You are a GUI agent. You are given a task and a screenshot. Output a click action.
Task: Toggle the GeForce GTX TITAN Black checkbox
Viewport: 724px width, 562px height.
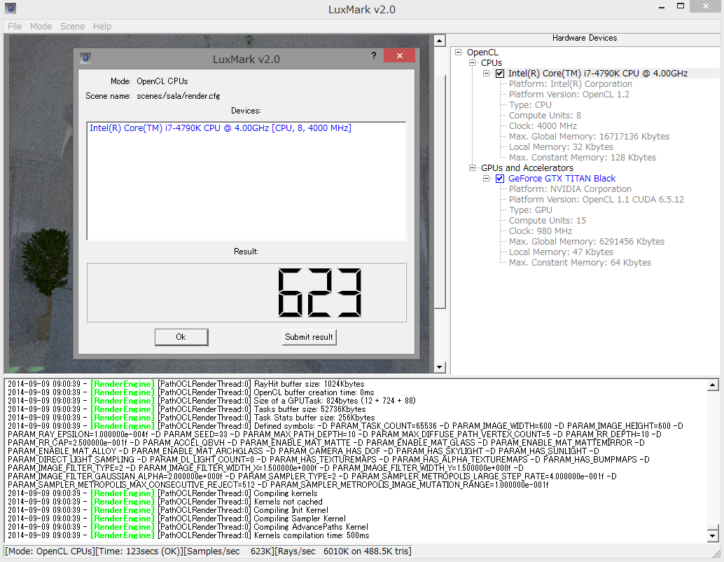click(x=500, y=179)
